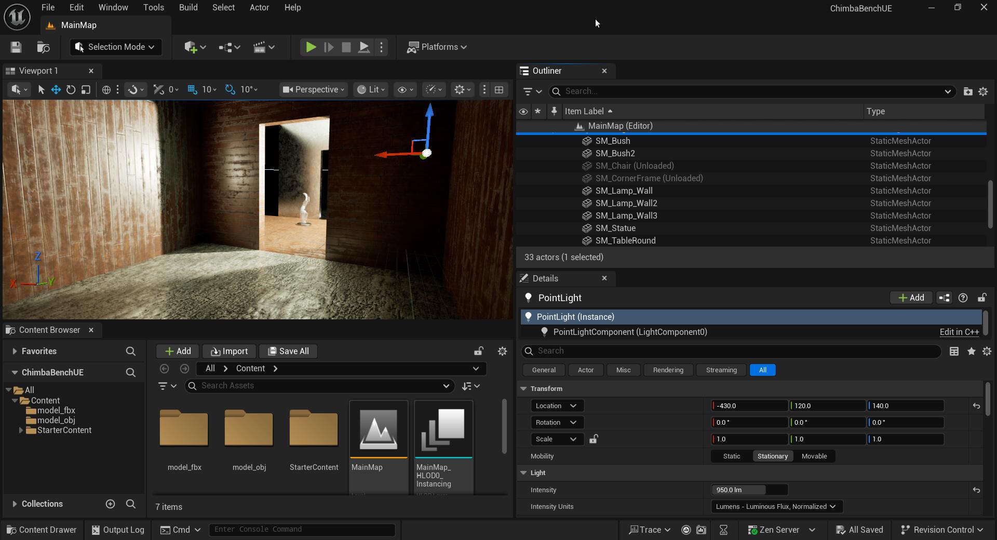Click the Details favorites star icon
This screenshot has height=540, width=997.
coord(971,352)
